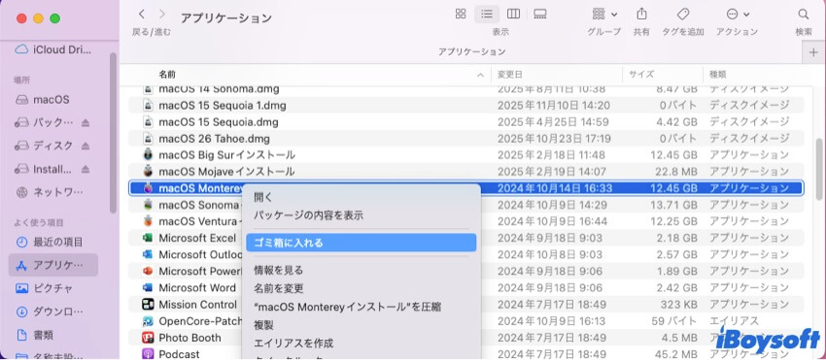Go back with the left chevron

coord(141,15)
